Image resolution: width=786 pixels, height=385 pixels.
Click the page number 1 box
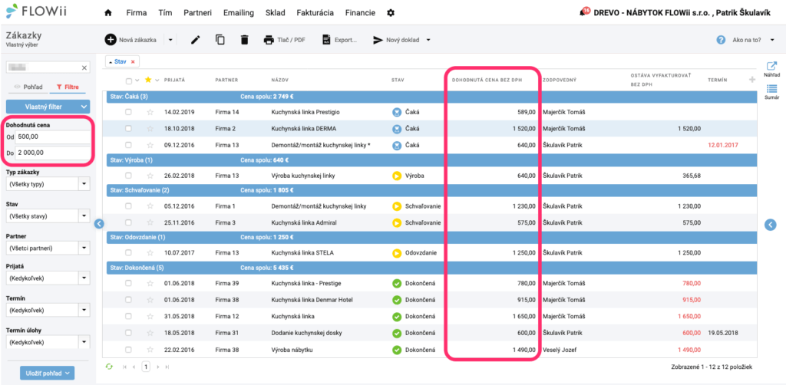(145, 367)
